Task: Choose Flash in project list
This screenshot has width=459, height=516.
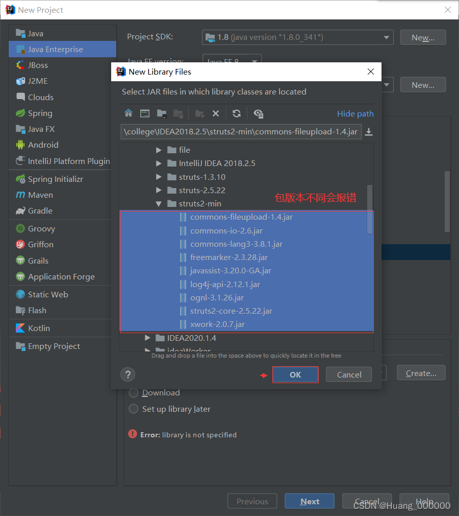Action: pos(60,310)
